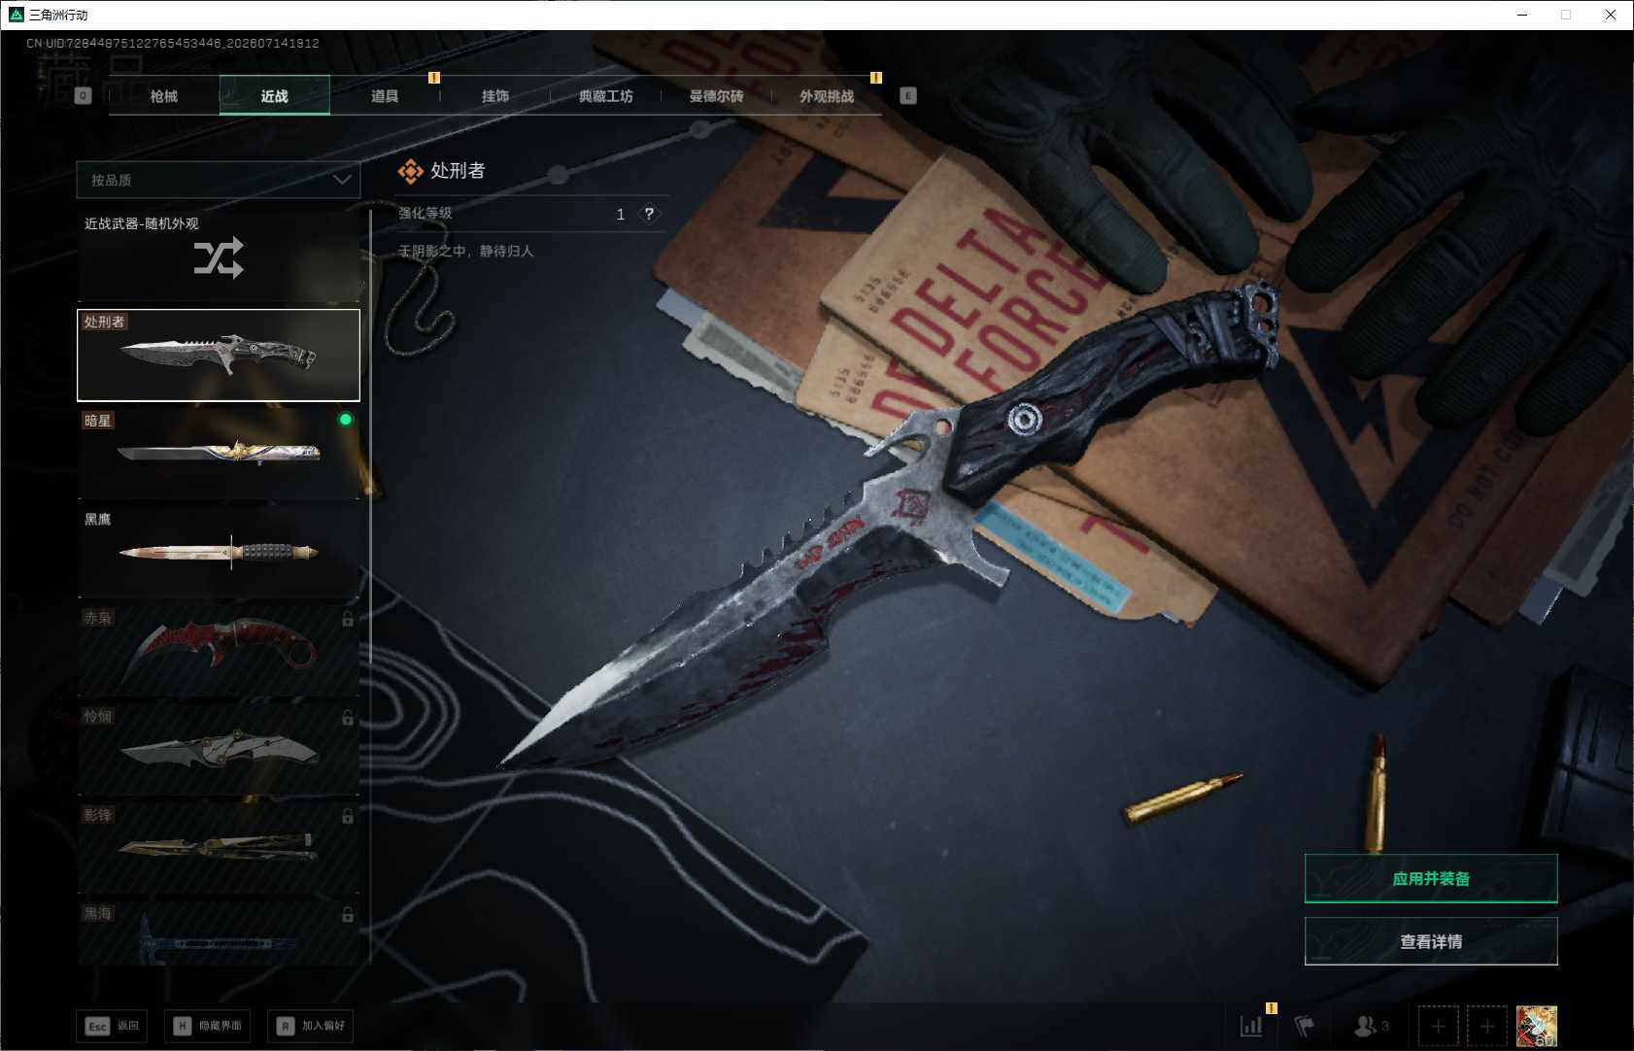This screenshot has width=1634, height=1051.
Task: Expand the 按品质 sort dropdown
Action: click(x=219, y=180)
